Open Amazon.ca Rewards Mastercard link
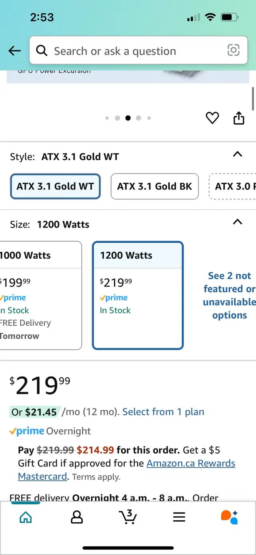This screenshot has width=256, height=555. point(191,464)
